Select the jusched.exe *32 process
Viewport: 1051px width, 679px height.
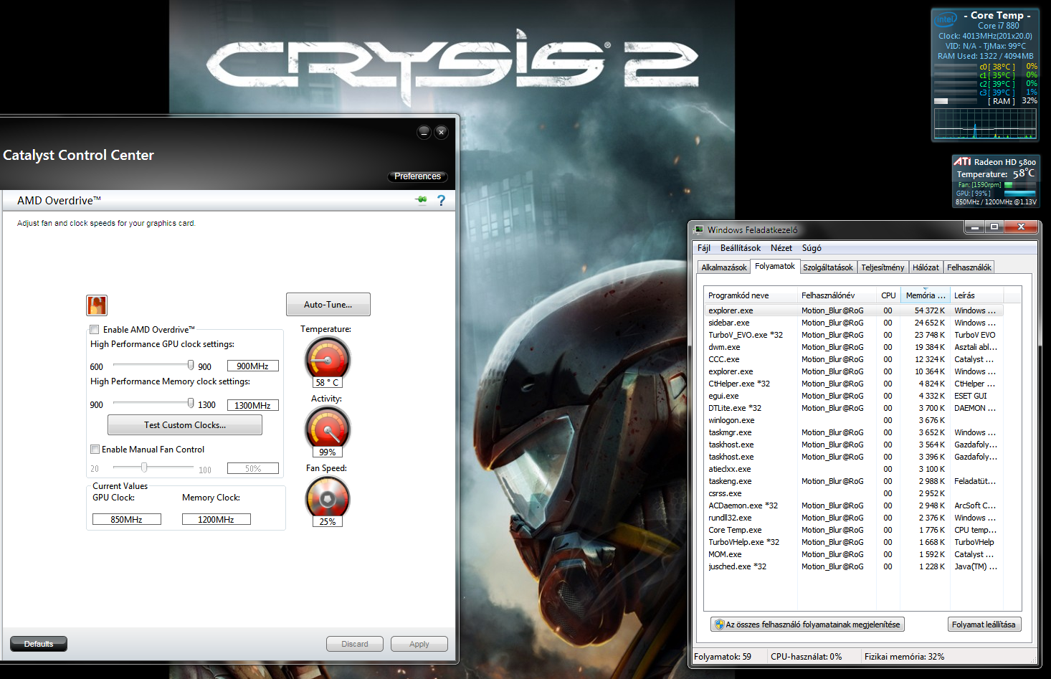click(x=854, y=566)
